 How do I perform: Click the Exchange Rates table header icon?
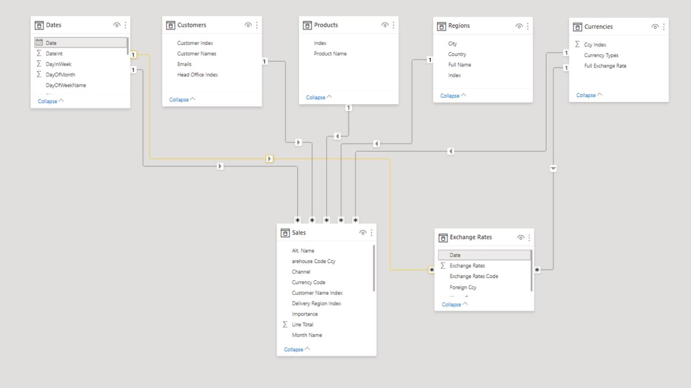click(443, 238)
